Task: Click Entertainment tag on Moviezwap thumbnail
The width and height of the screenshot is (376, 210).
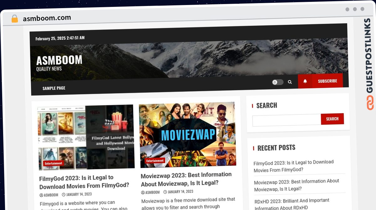Action: click(155, 161)
